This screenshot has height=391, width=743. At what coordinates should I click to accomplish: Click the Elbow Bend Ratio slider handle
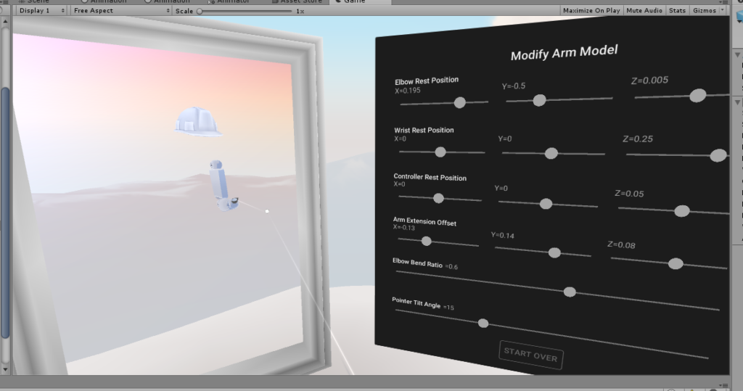tap(570, 292)
